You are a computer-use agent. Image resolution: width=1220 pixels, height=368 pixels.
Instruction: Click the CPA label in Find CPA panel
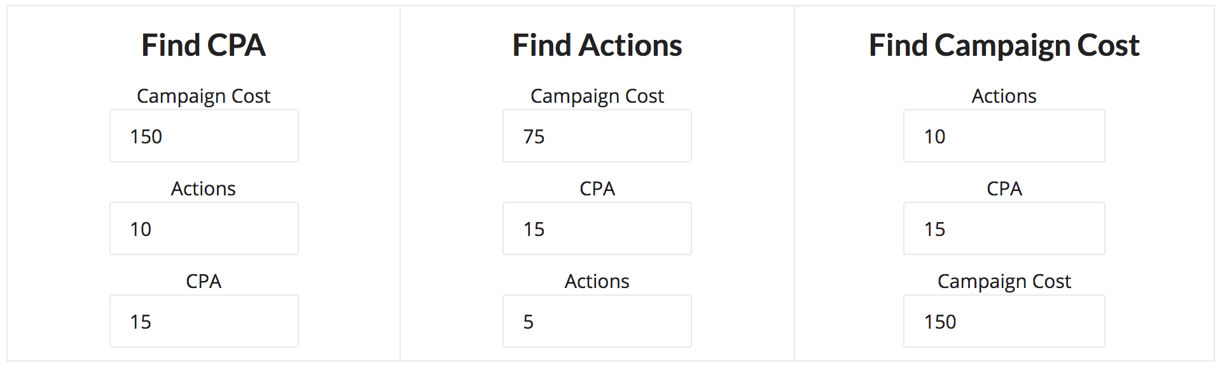click(204, 281)
